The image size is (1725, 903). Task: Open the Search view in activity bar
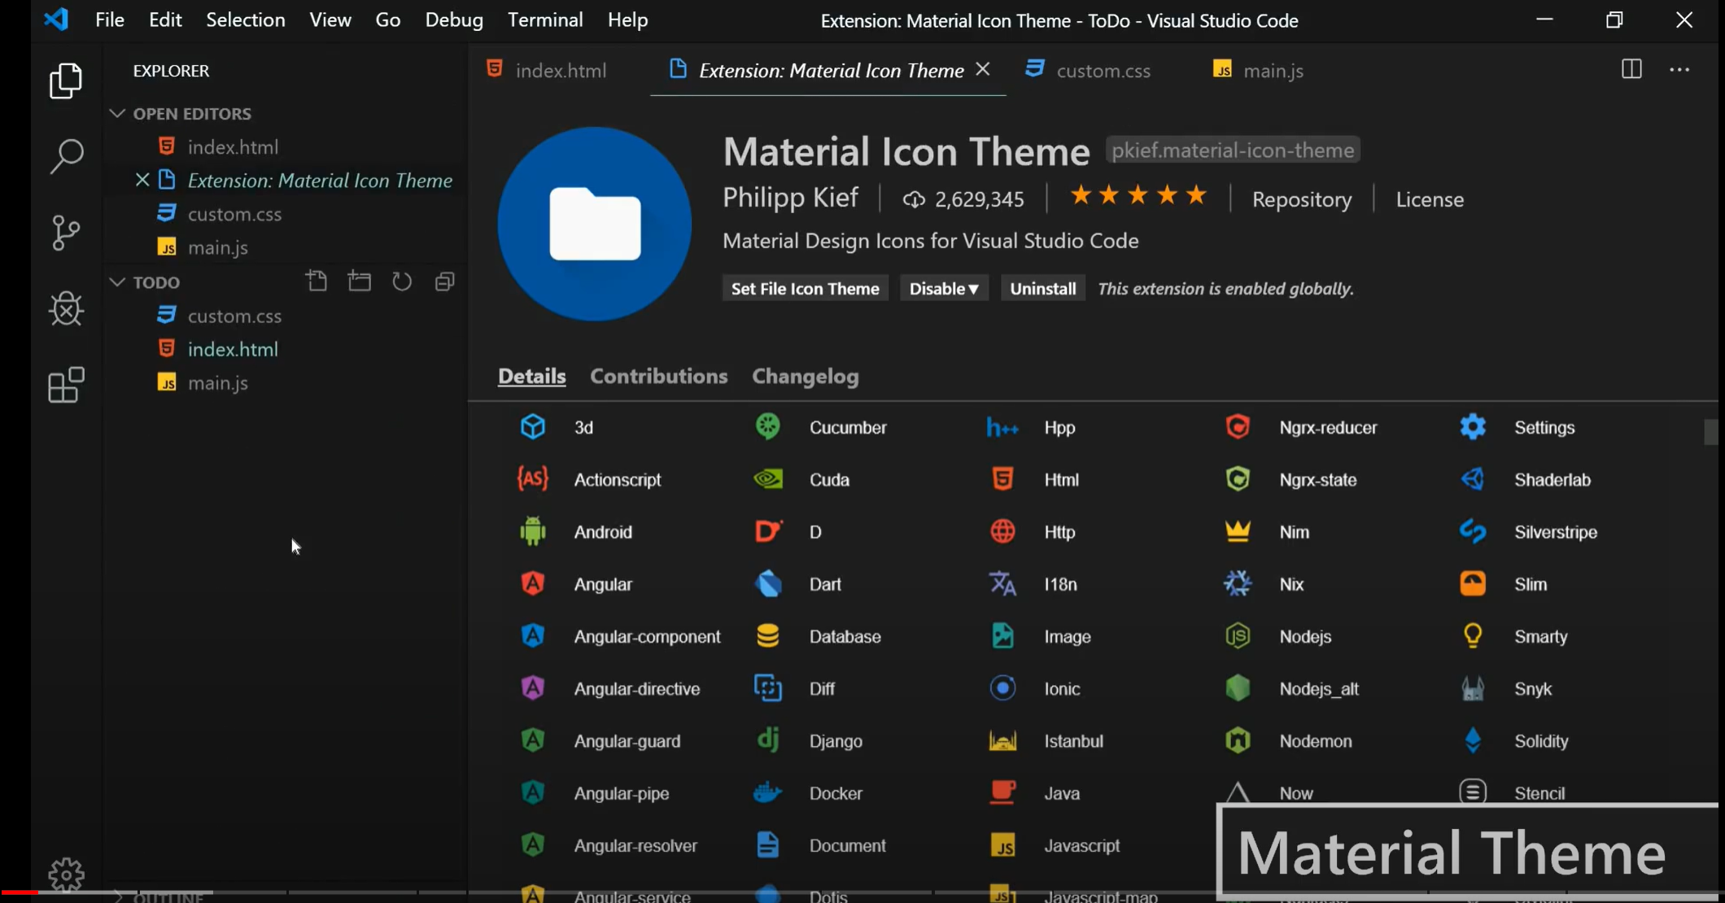[66, 155]
